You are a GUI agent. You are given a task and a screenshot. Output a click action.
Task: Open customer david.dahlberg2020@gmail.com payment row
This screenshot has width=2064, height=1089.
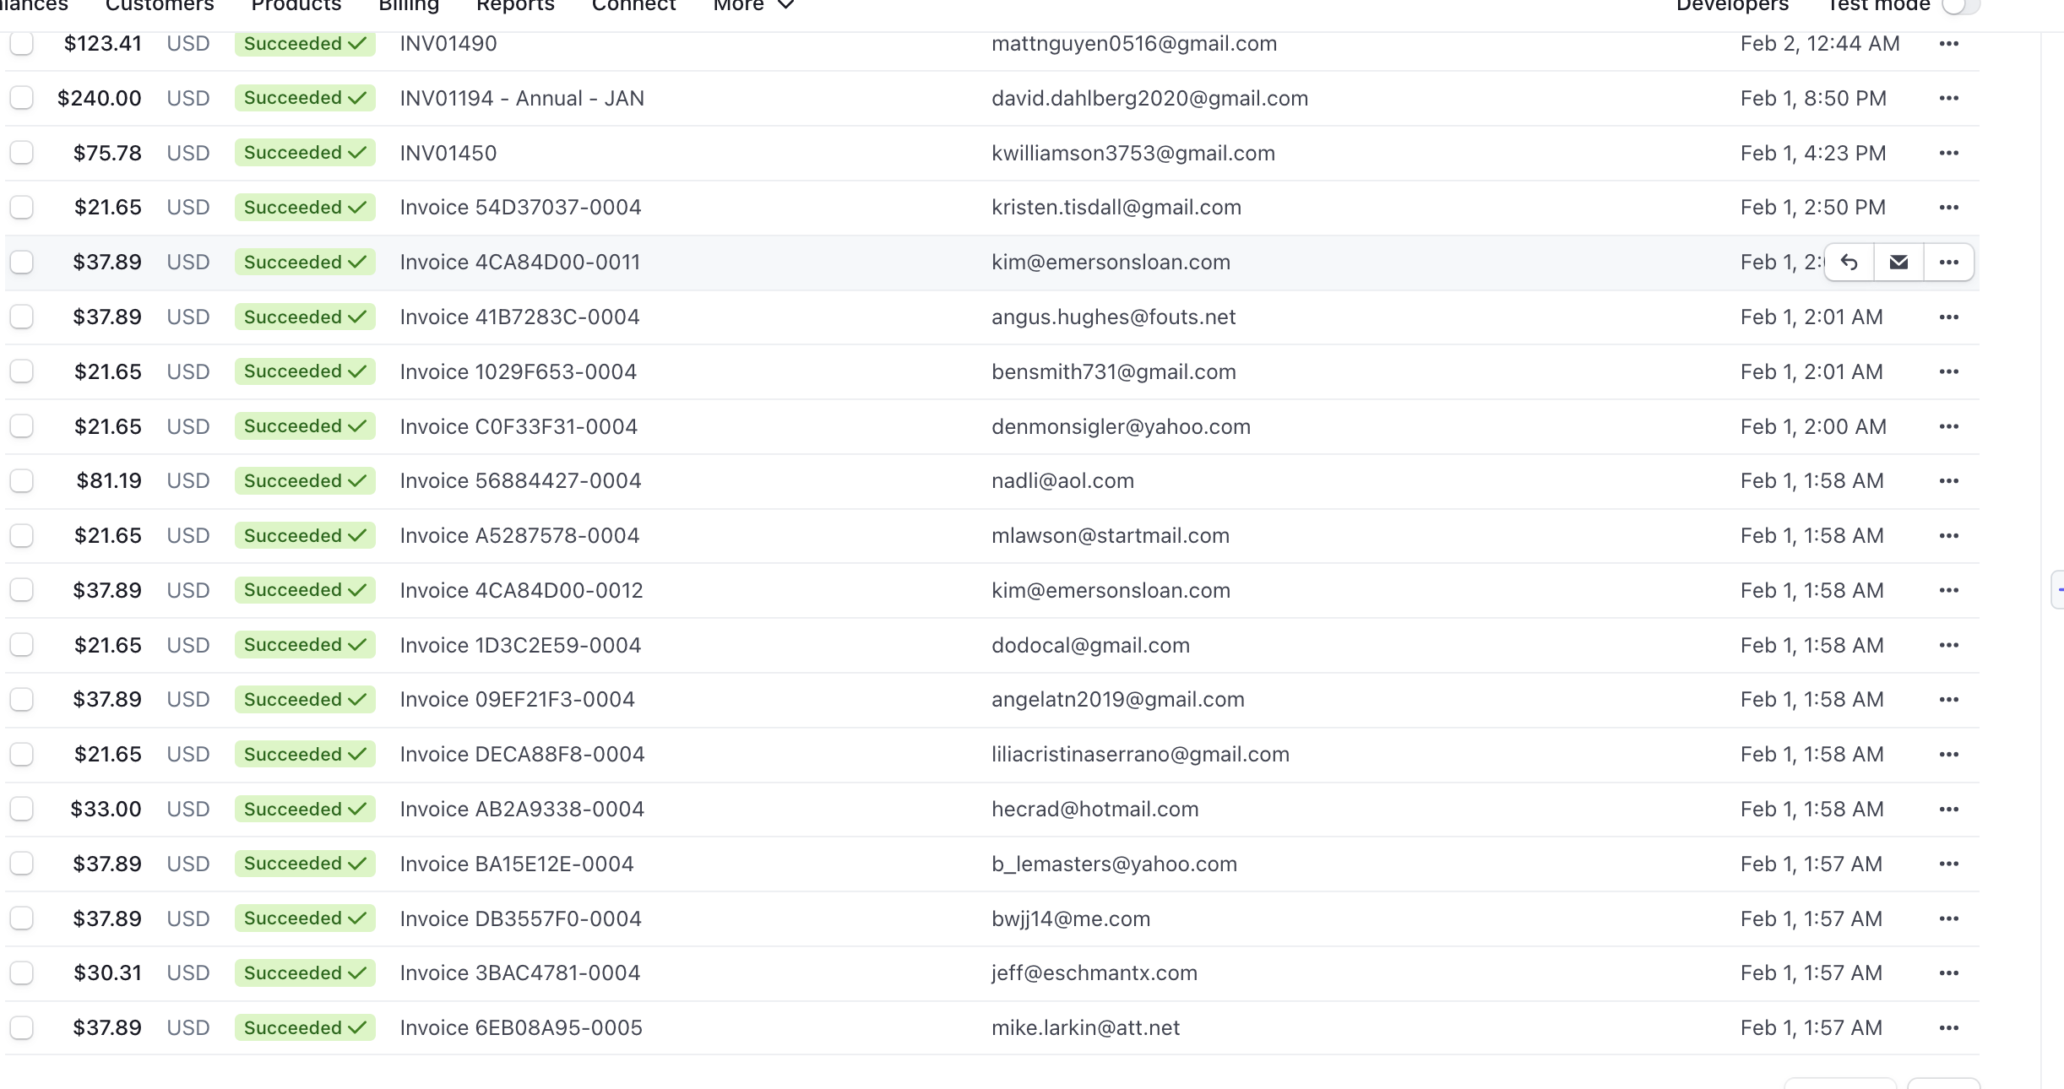pos(1149,99)
